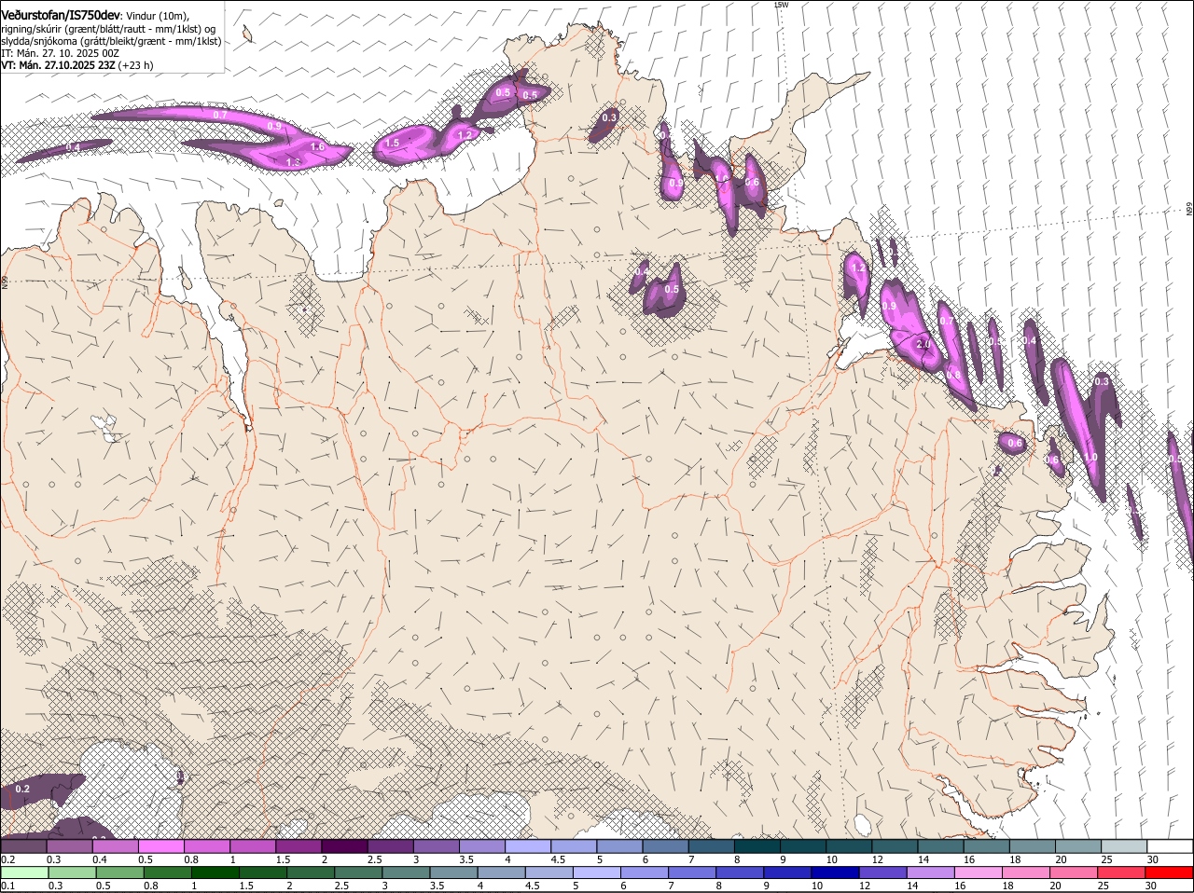
Task: Pick the light grey swatch labeled 25 in upper scale
Action: click(x=1123, y=846)
